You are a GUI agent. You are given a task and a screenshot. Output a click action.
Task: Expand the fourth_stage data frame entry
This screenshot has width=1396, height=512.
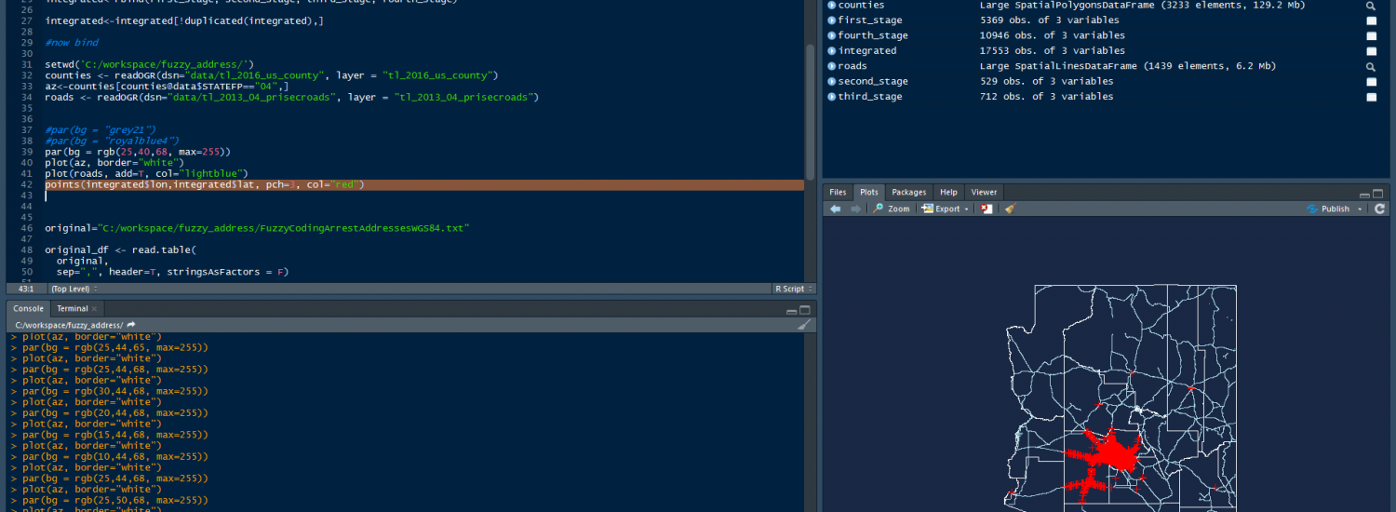pyautogui.click(x=831, y=35)
